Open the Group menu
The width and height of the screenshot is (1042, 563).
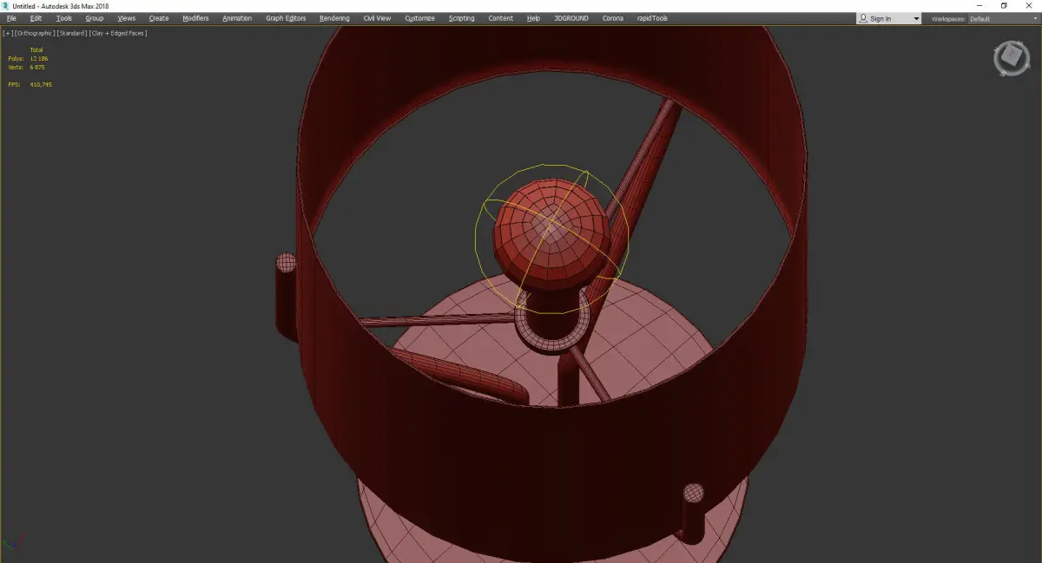tap(95, 18)
